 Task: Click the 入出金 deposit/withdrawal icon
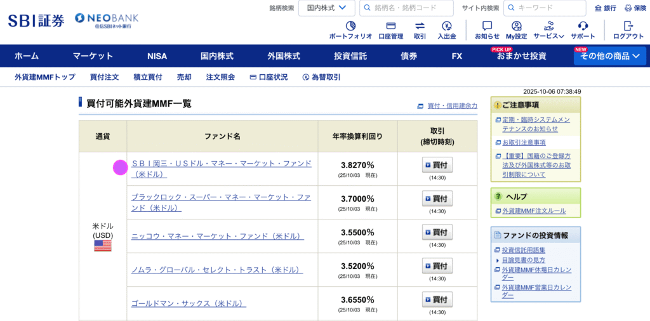pos(447,26)
